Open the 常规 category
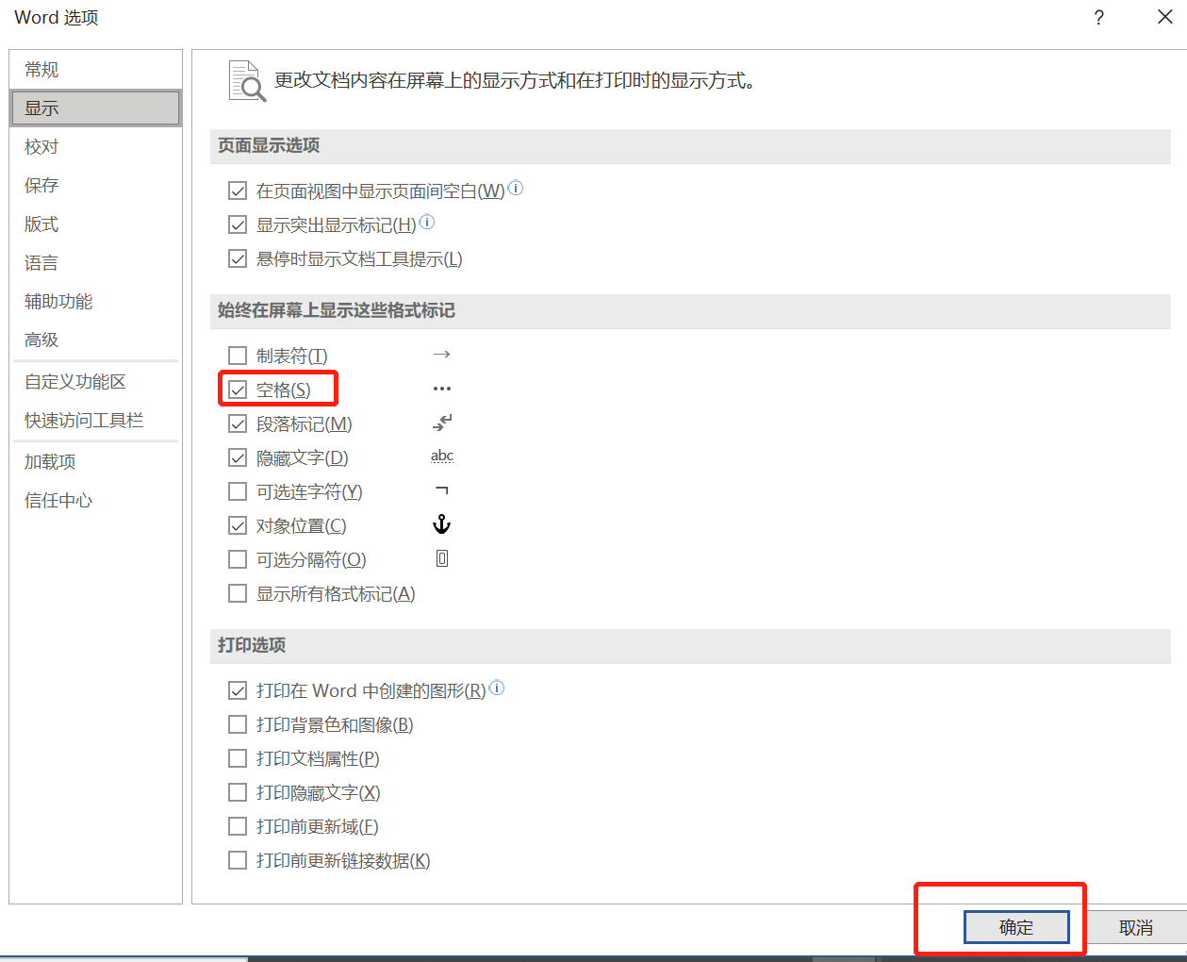 95,70
